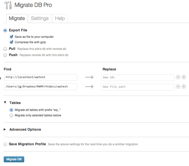
Task: Focus the New file path replace field
Action: click(x=138, y=87)
